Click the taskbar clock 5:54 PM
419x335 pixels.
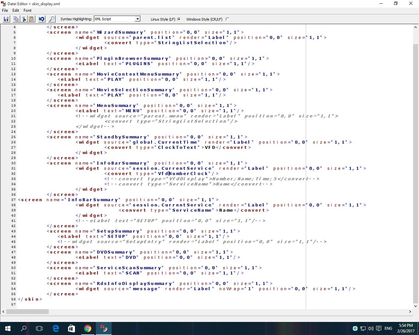click(x=406, y=328)
